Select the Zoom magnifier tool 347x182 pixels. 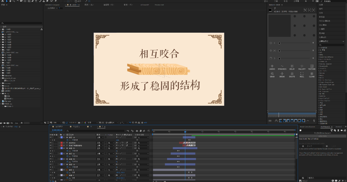coord(14,1)
